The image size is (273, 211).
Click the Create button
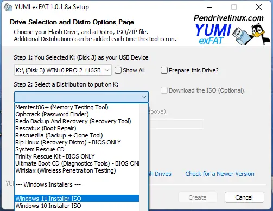coord(198,197)
